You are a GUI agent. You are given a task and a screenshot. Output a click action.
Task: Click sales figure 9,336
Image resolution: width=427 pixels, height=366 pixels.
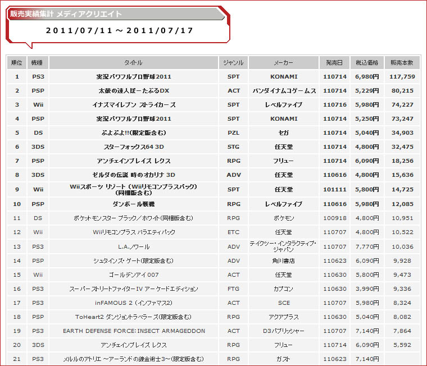402,289
